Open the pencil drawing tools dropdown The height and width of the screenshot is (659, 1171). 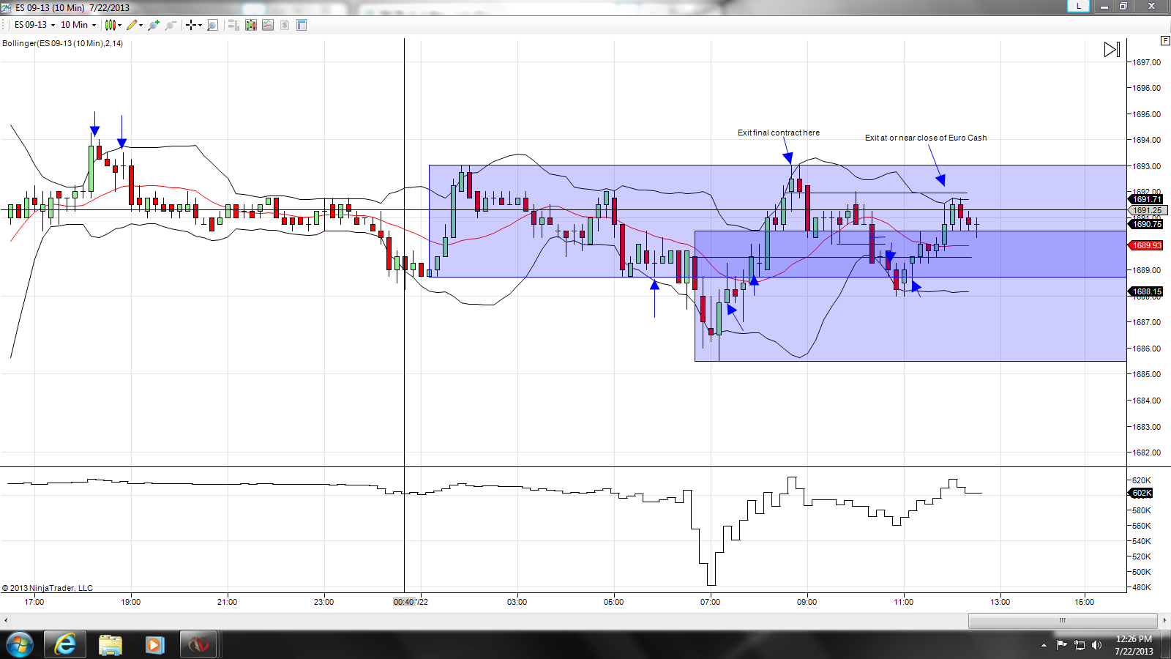135,25
